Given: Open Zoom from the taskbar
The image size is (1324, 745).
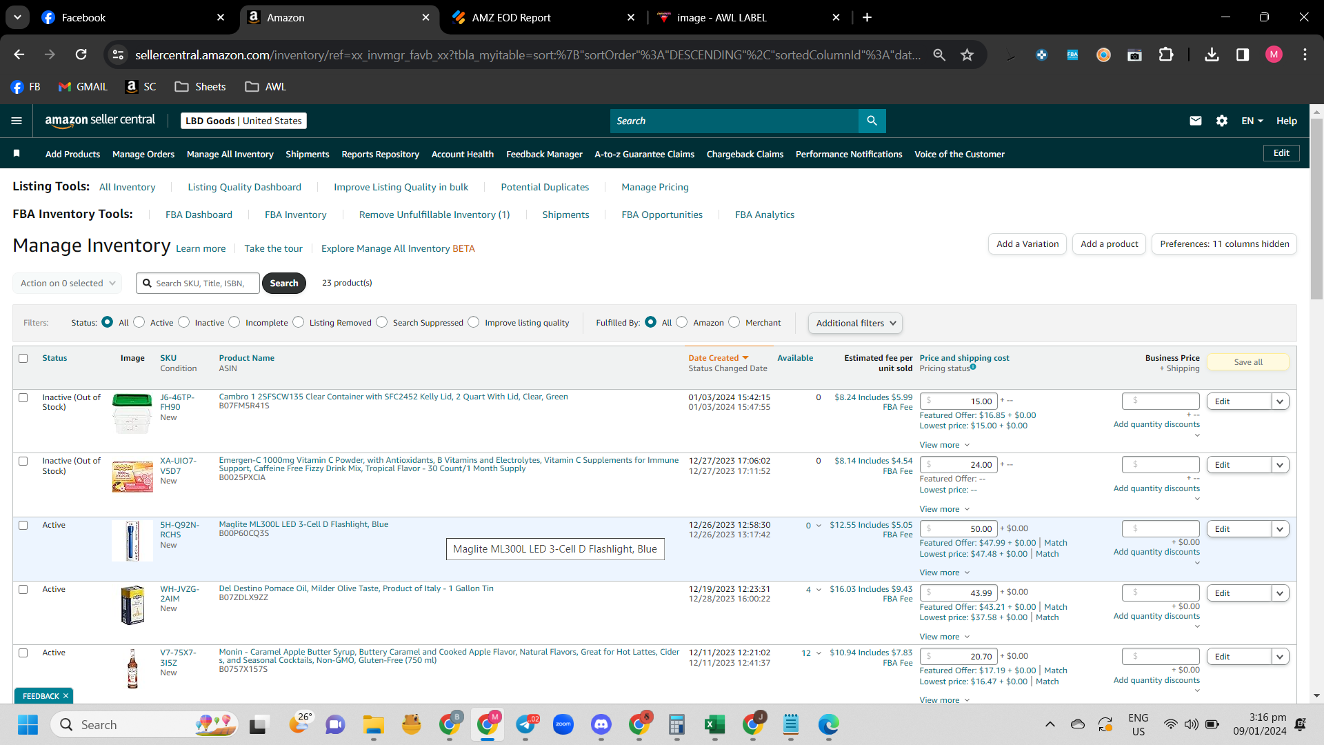Looking at the screenshot, I should coord(563,724).
